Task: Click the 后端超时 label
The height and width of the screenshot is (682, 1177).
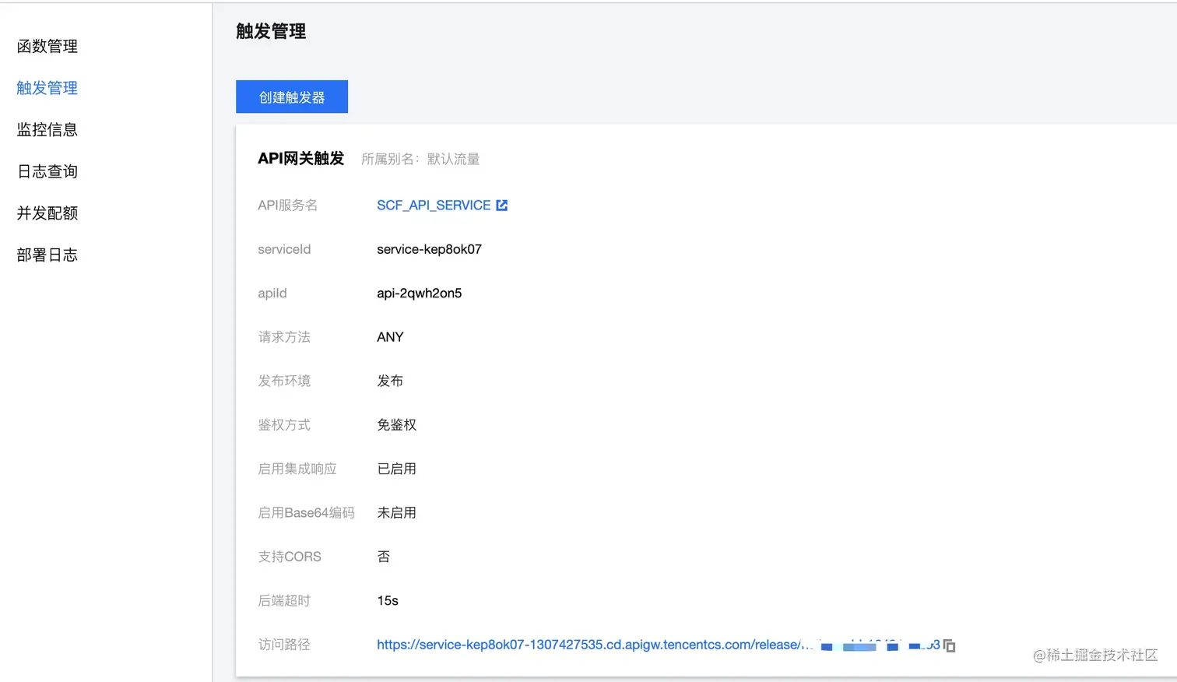Action: [284, 600]
